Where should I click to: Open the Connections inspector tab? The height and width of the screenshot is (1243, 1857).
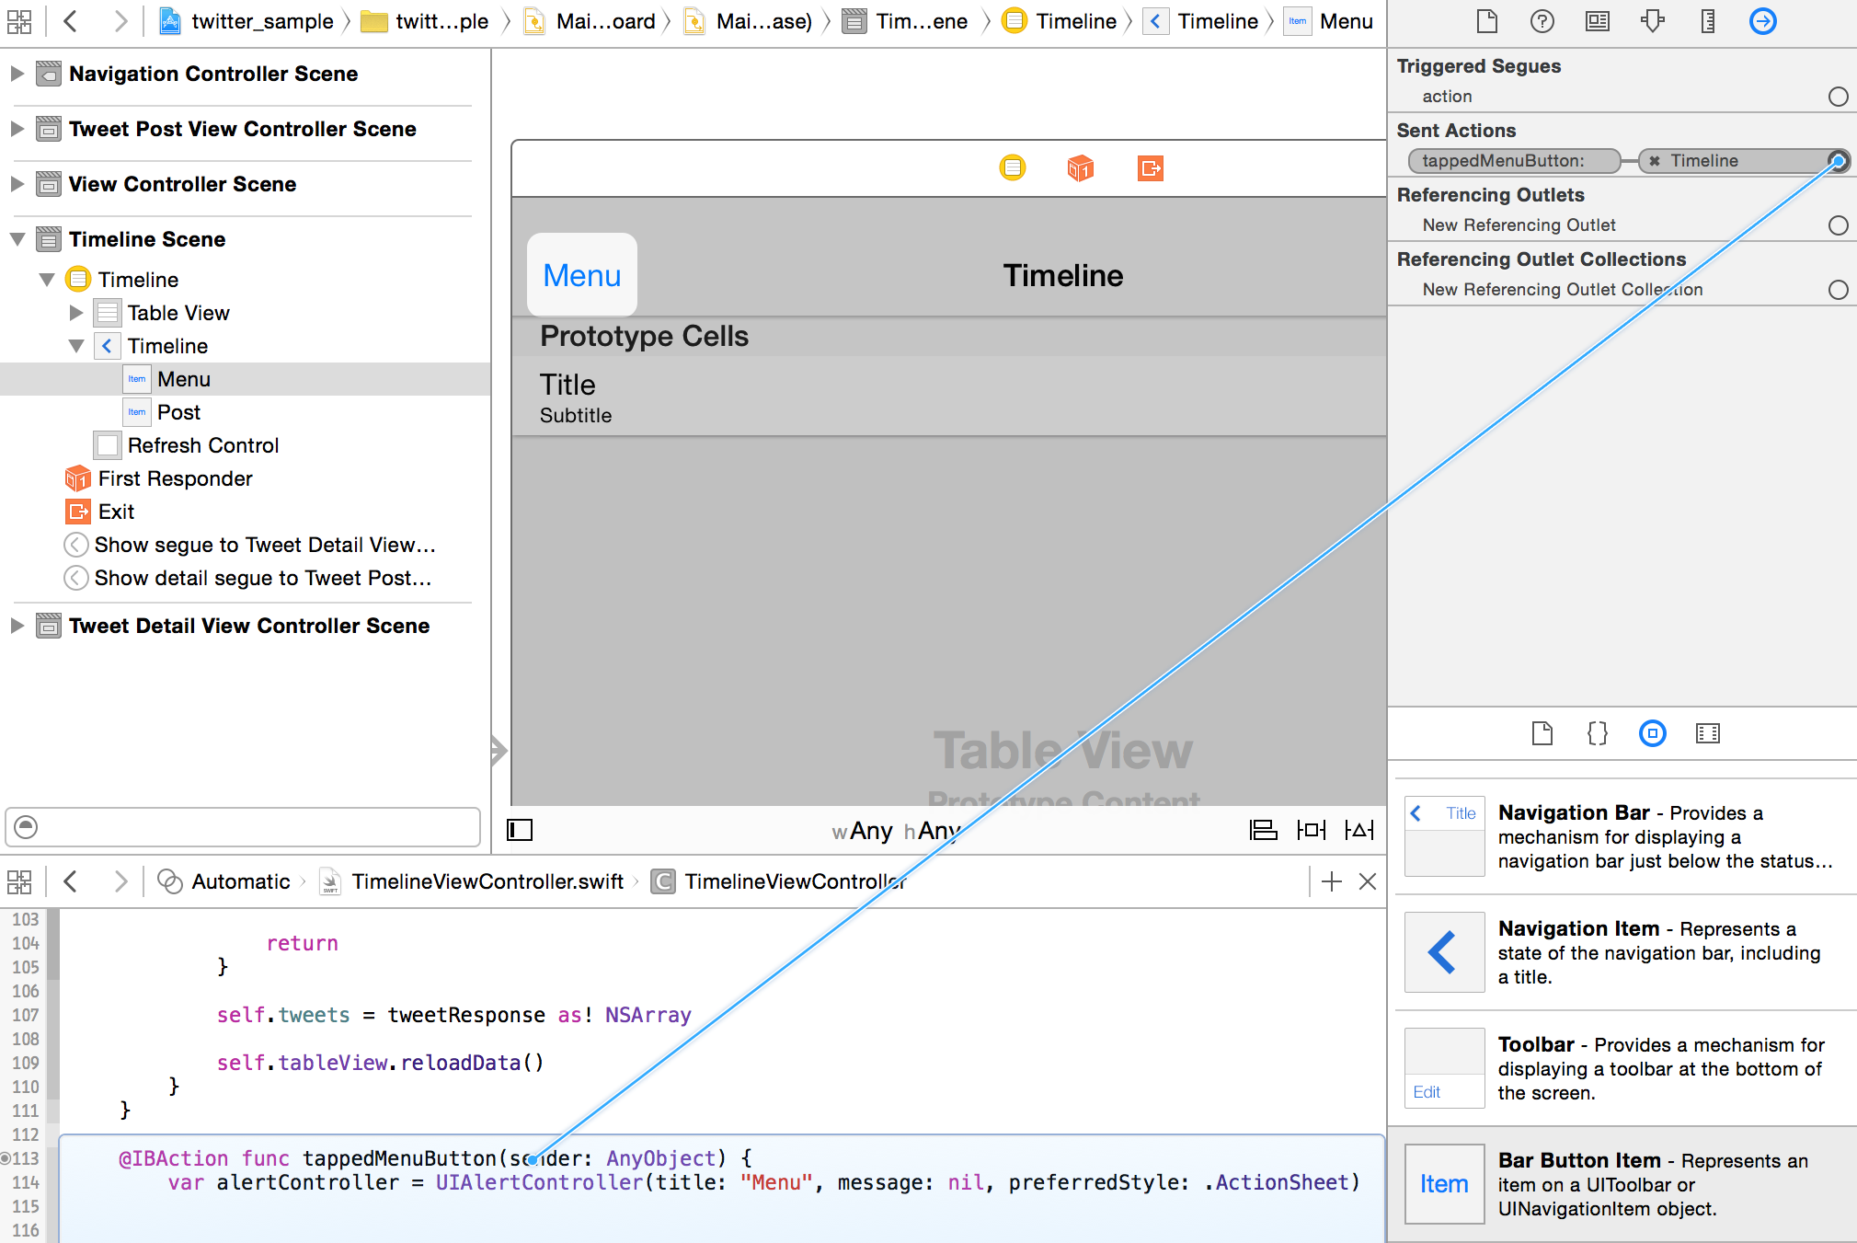click(1762, 21)
